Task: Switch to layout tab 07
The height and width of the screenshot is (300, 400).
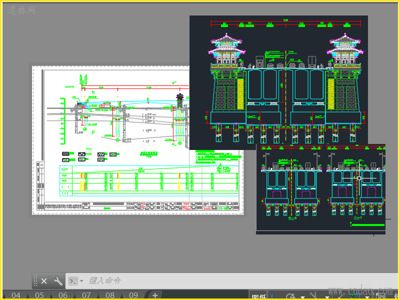Action: coord(86,295)
